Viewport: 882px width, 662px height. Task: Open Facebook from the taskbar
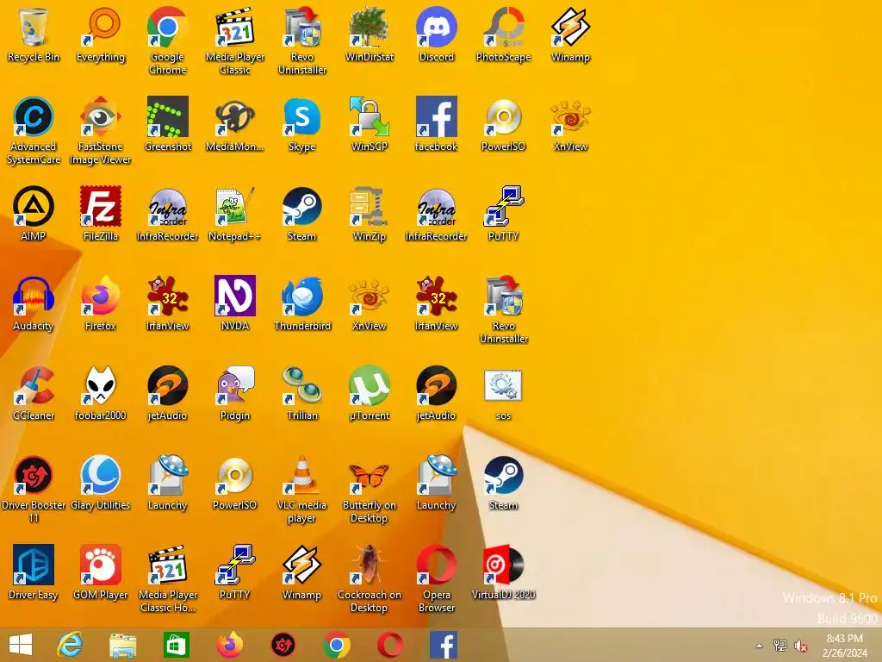[444, 645]
